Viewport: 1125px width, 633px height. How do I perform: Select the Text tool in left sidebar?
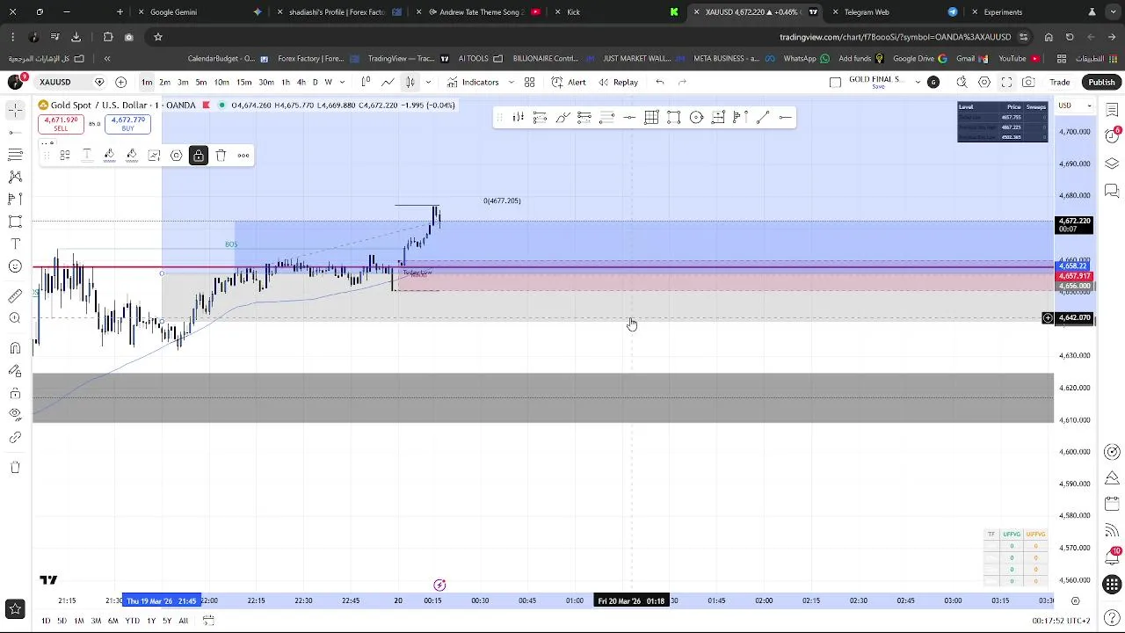tap(15, 244)
